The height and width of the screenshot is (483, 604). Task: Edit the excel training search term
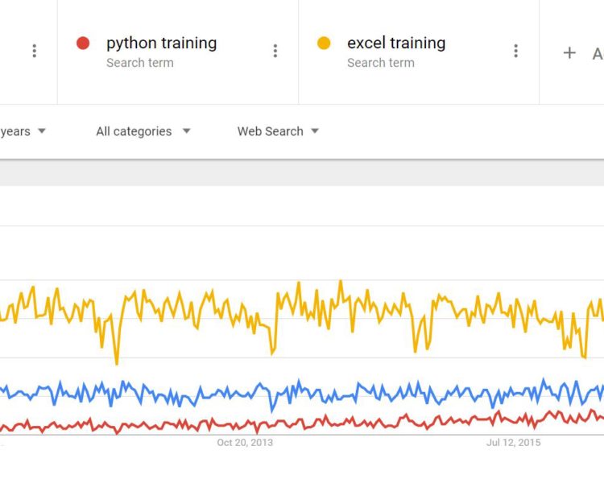click(x=395, y=43)
